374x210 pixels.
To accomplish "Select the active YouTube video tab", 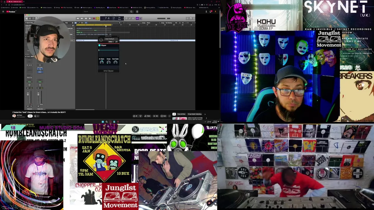I will (14, 1).
